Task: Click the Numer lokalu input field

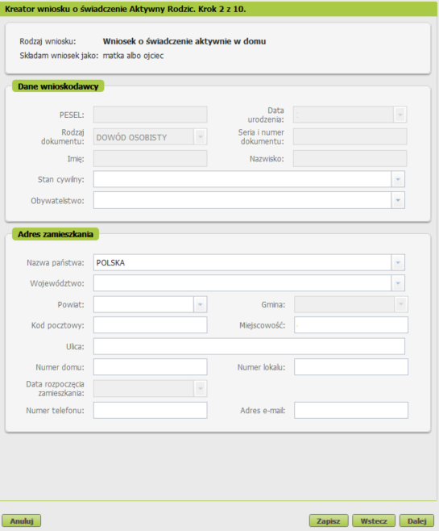Action: point(350,367)
